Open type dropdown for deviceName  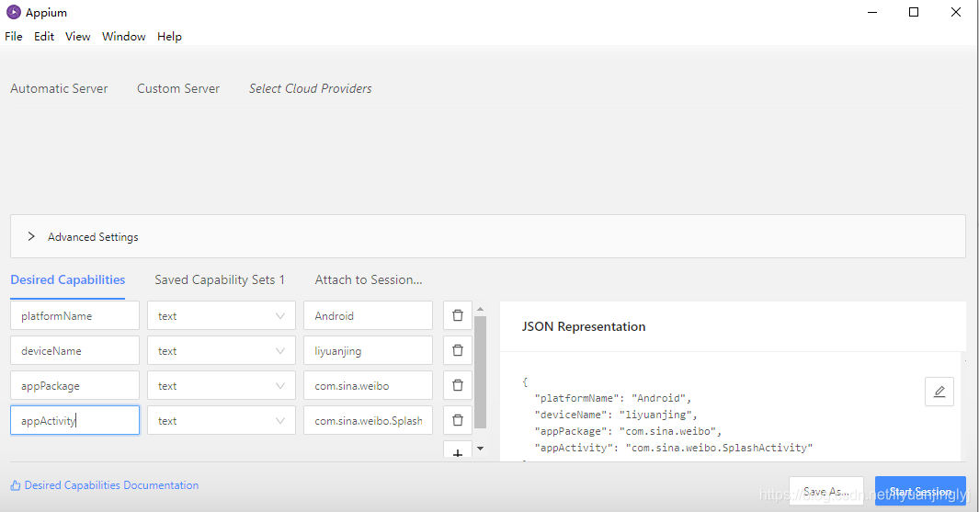[x=222, y=350]
